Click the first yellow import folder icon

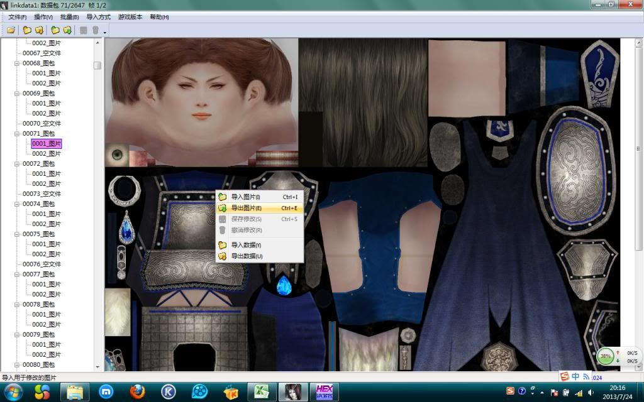point(27,30)
